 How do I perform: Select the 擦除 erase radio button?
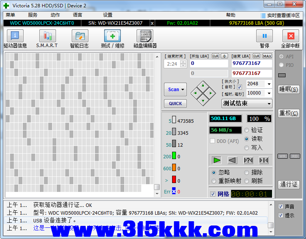[247, 173]
